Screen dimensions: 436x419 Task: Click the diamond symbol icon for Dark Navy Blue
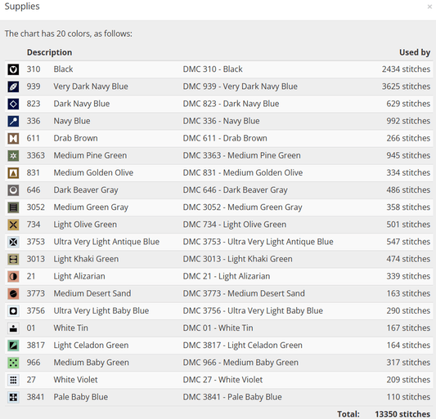[13, 104]
